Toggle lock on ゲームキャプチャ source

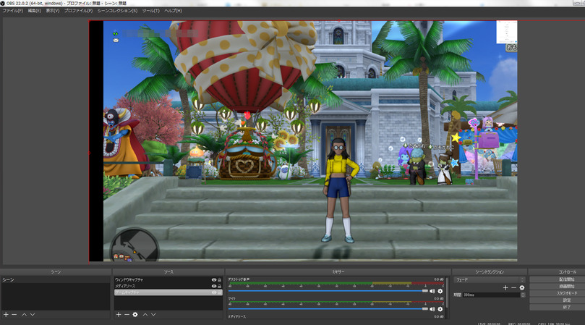[x=219, y=292]
